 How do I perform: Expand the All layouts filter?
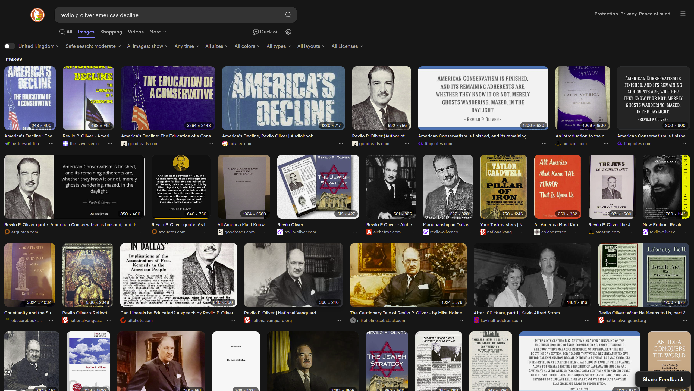click(x=311, y=46)
